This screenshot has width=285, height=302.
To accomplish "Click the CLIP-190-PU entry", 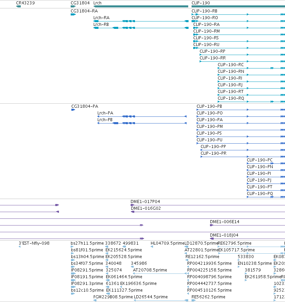I will (209, 140).
